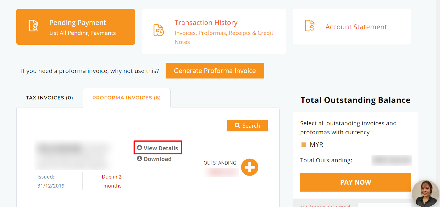The height and width of the screenshot is (207, 440).
Task: Open the View Details link
Action: (x=158, y=148)
